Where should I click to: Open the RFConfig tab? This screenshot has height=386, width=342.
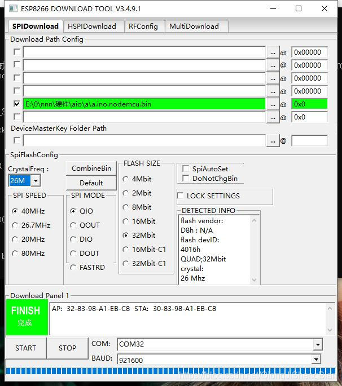[x=143, y=26]
